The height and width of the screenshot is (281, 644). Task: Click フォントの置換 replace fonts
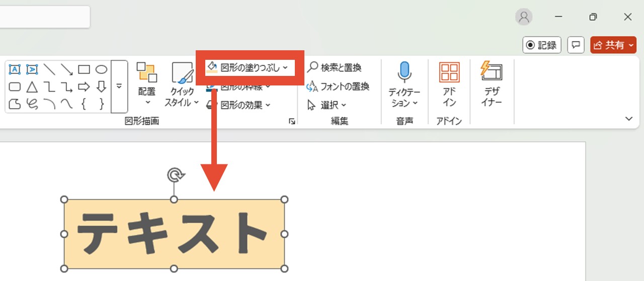pos(338,86)
